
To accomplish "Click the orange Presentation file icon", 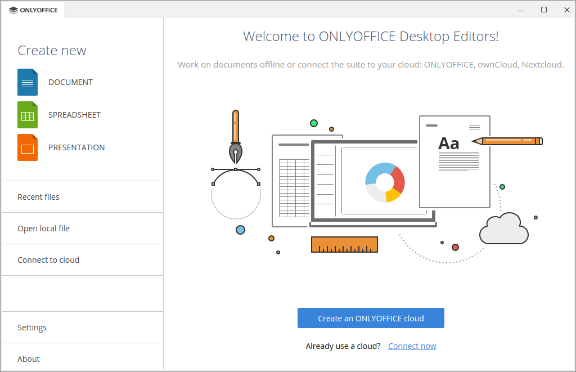I will pos(28,147).
